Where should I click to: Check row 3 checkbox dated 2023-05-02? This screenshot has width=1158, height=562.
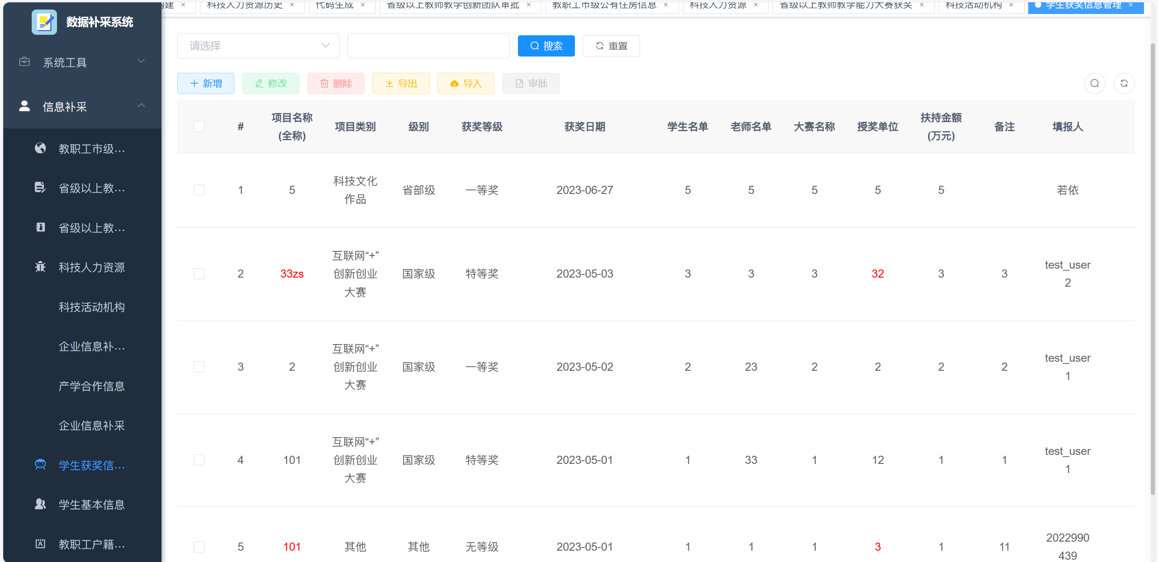[x=199, y=367]
